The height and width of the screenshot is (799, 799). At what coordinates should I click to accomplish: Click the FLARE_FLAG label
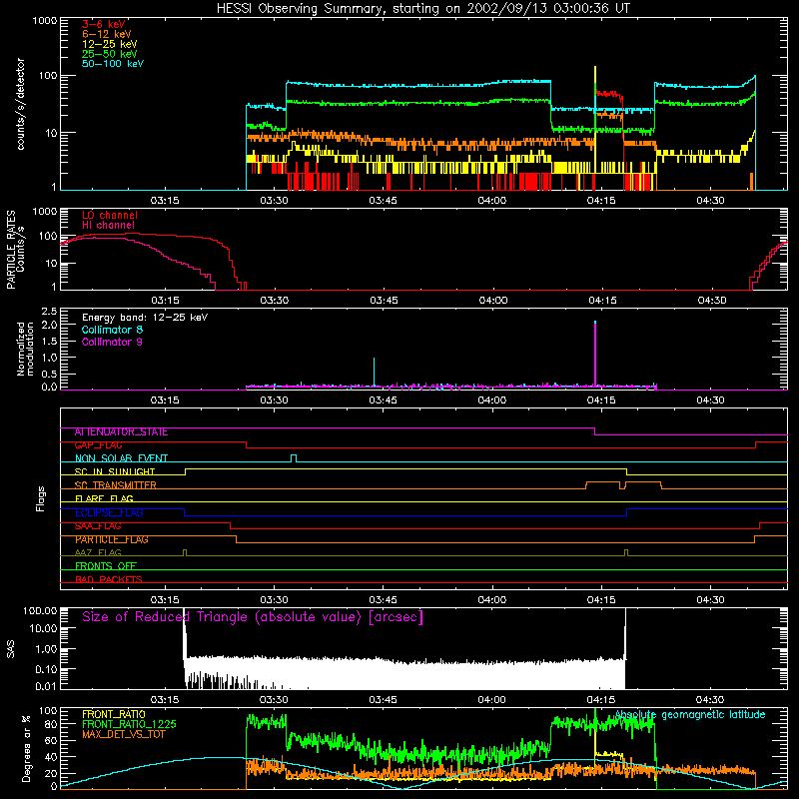click(104, 498)
